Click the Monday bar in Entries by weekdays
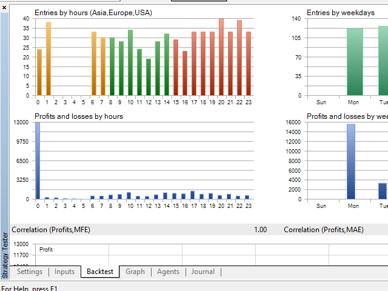The image size is (388, 291). (x=355, y=61)
